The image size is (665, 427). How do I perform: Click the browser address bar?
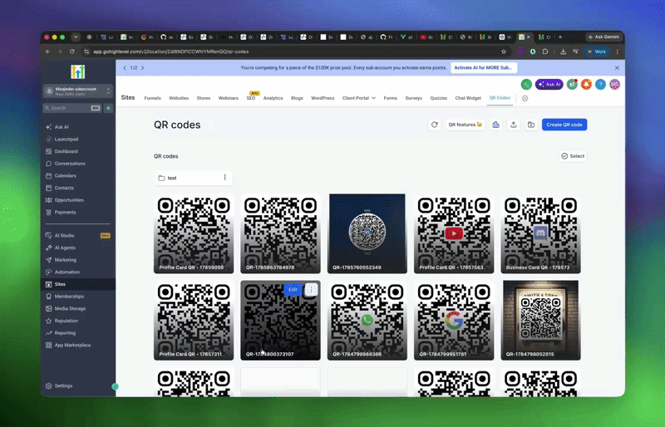click(293, 52)
